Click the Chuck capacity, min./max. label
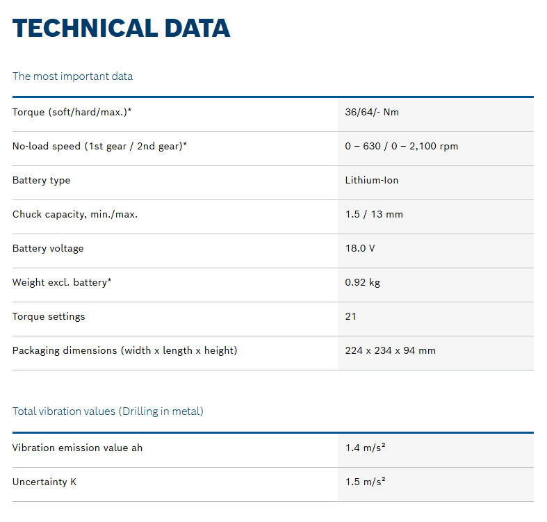Viewport: 547px width, 522px height. (x=75, y=214)
